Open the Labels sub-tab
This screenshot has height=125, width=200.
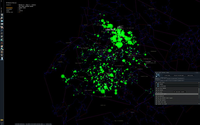[162, 80]
